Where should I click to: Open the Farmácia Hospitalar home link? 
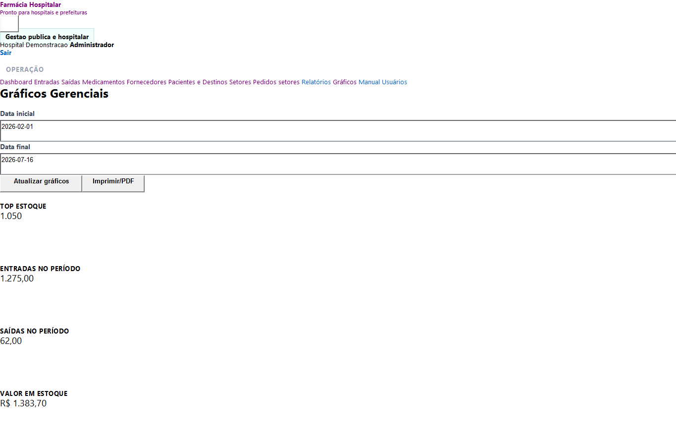pyautogui.click(x=30, y=4)
